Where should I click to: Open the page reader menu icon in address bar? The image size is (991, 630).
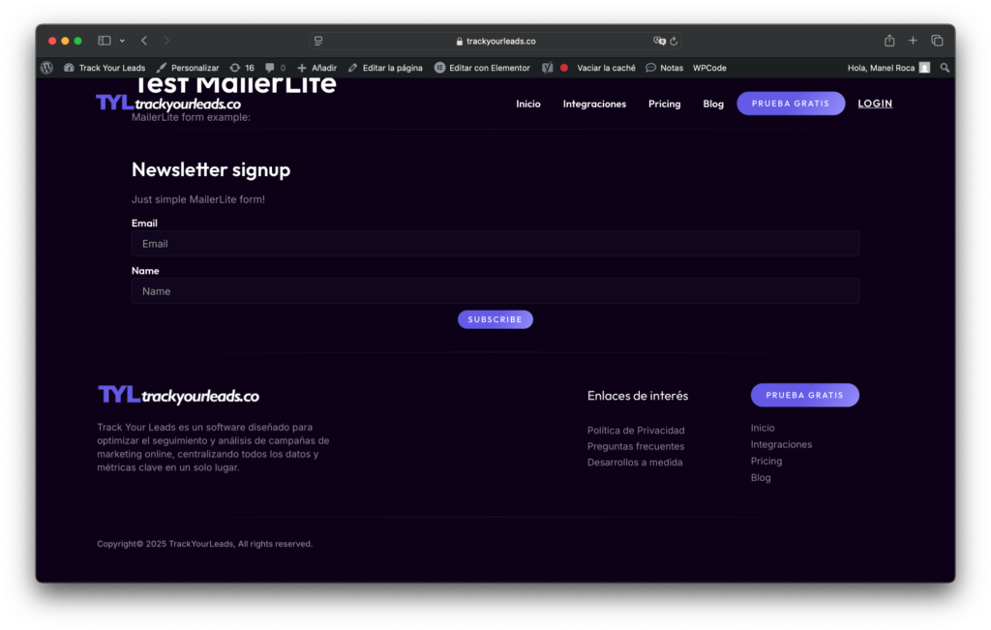coord(318,41)
